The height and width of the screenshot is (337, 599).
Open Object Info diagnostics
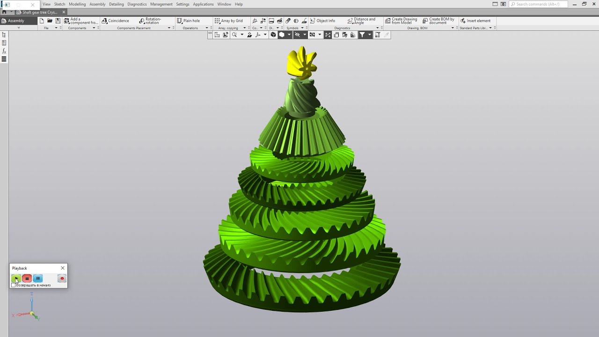click(322, 21)
